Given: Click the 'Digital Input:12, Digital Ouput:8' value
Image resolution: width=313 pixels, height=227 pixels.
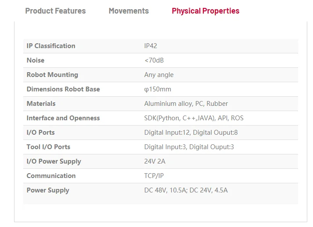Looking at the screenshot, I should 191,133.
